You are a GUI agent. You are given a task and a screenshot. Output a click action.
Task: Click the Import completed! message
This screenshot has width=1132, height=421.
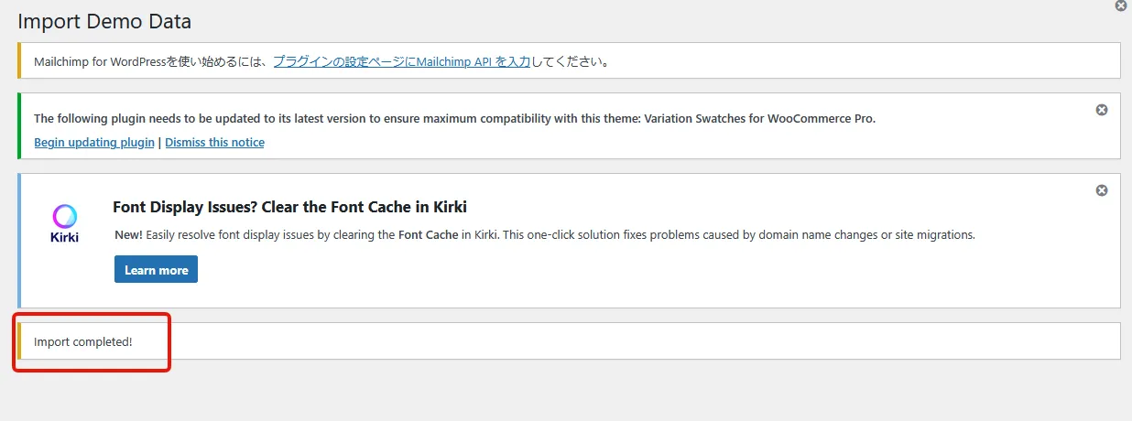click(83, 341)
